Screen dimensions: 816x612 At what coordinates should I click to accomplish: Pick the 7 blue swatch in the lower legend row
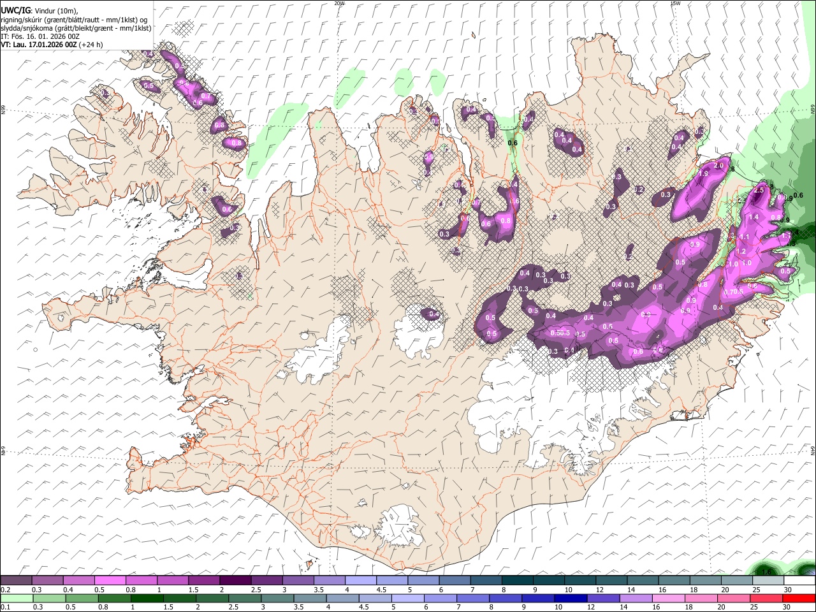(x=472, y=599)
